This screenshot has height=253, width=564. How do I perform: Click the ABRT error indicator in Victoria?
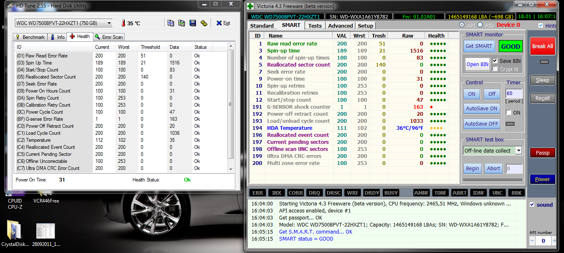click(460, 193)
